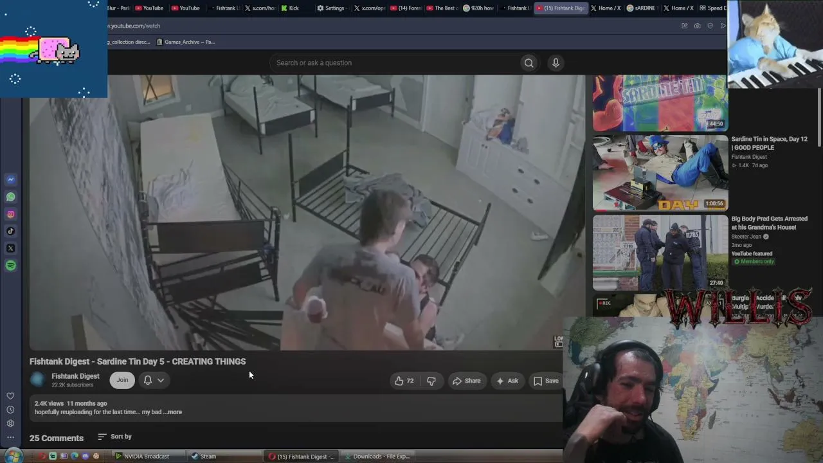Open Downloads File Explorer from the taskbar

coord(377,457)
